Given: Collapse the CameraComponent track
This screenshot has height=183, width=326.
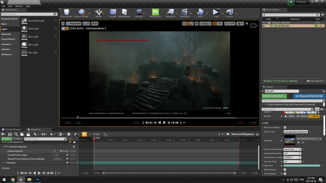Looking at the screenshot, I should pos(4,147).
